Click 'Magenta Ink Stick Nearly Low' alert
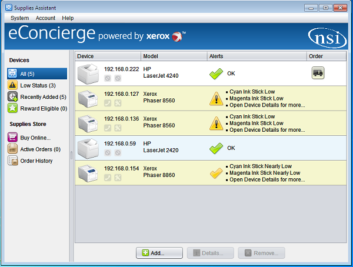Screen dimensions: 353x267 click(x=265, y=173)
